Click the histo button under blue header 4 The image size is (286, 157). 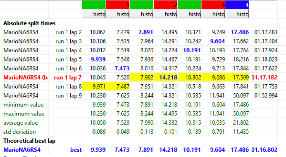point(237,14)
